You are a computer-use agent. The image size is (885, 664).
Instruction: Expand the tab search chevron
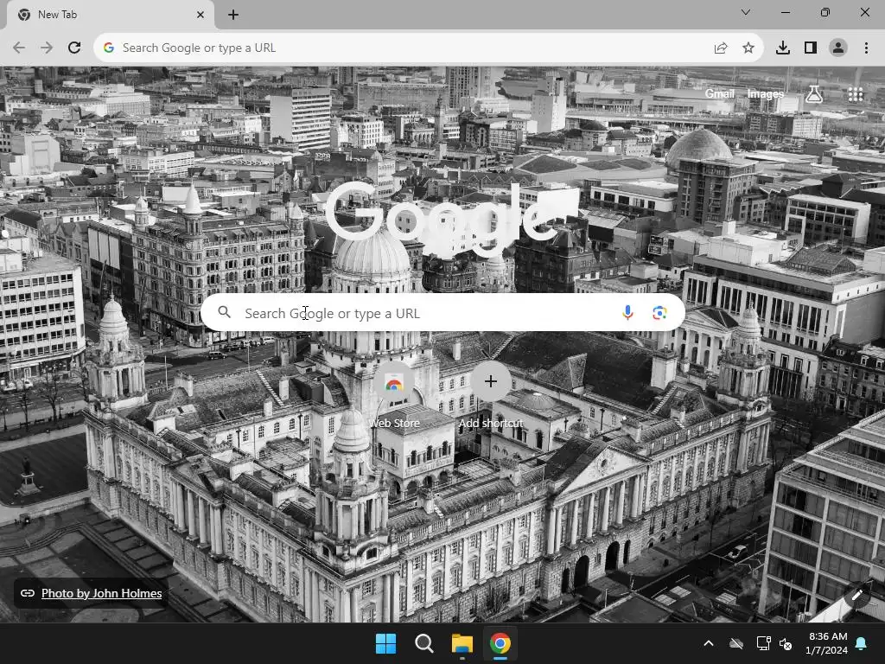point(746,12)
